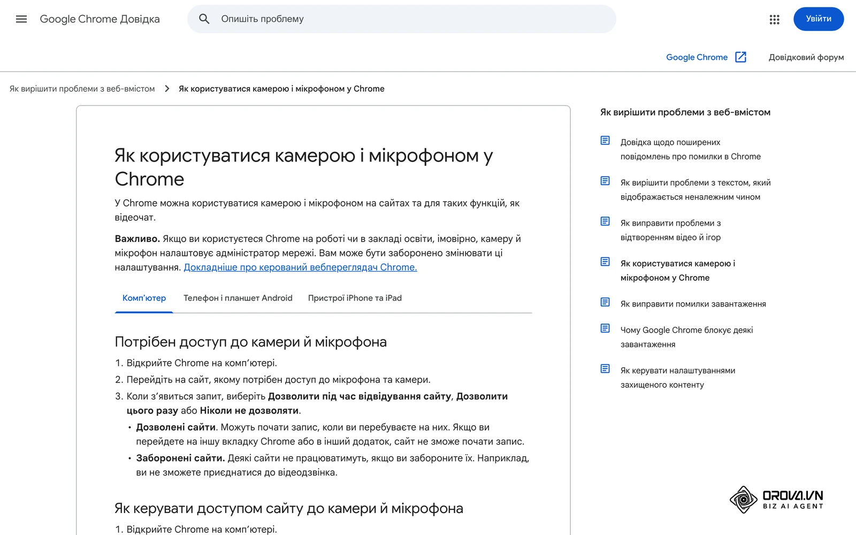The image size is (856, 535).
Task: Select the Комп'ютер tab
Action: pos(144,298)
